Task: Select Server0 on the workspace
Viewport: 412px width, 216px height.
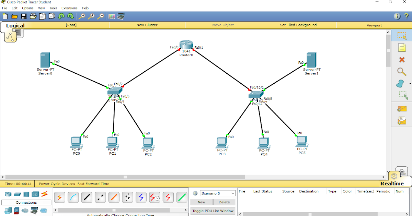Action: point(45,61)
